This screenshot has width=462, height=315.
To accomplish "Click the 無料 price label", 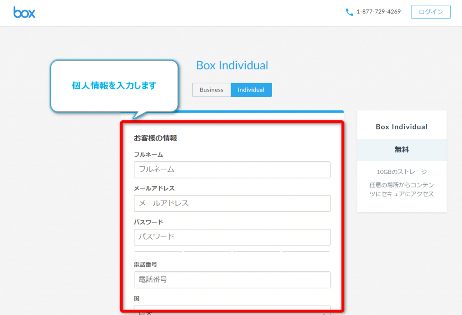I will pyautogui.click(x=402, y=150).
